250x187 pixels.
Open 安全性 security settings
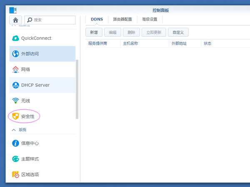click(42, 116)
